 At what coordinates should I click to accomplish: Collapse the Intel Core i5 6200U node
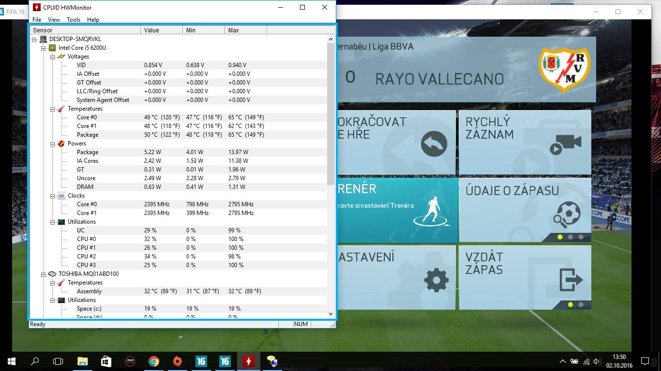pyautogui.click(x=44, y=48)
